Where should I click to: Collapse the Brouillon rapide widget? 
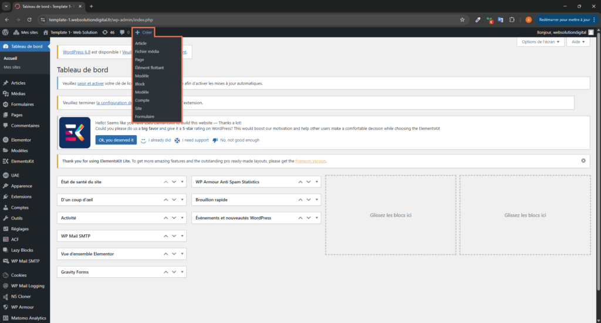(x=318, y=200)
